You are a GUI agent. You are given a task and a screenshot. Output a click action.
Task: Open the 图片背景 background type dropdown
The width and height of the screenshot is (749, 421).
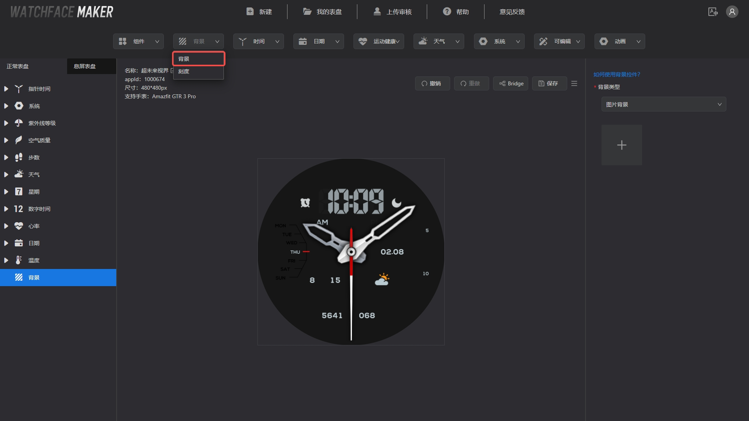pos(664,104)
